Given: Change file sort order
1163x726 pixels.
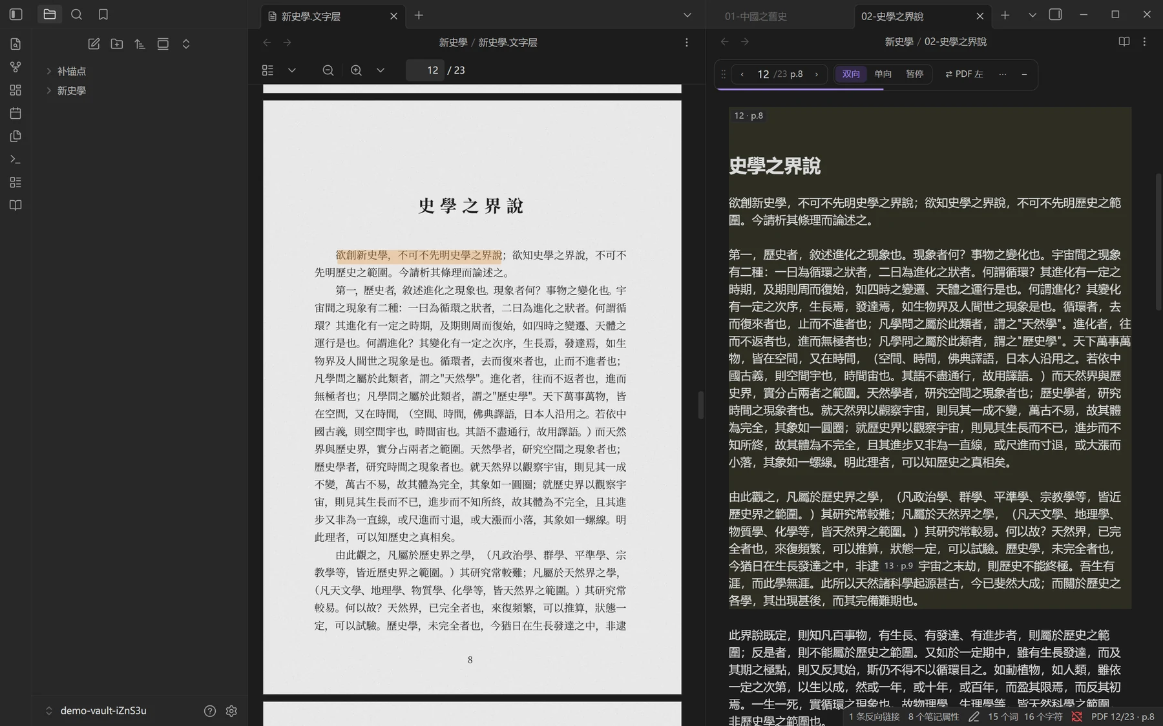Looking at the screenshot, I should [x=140, y=44].
